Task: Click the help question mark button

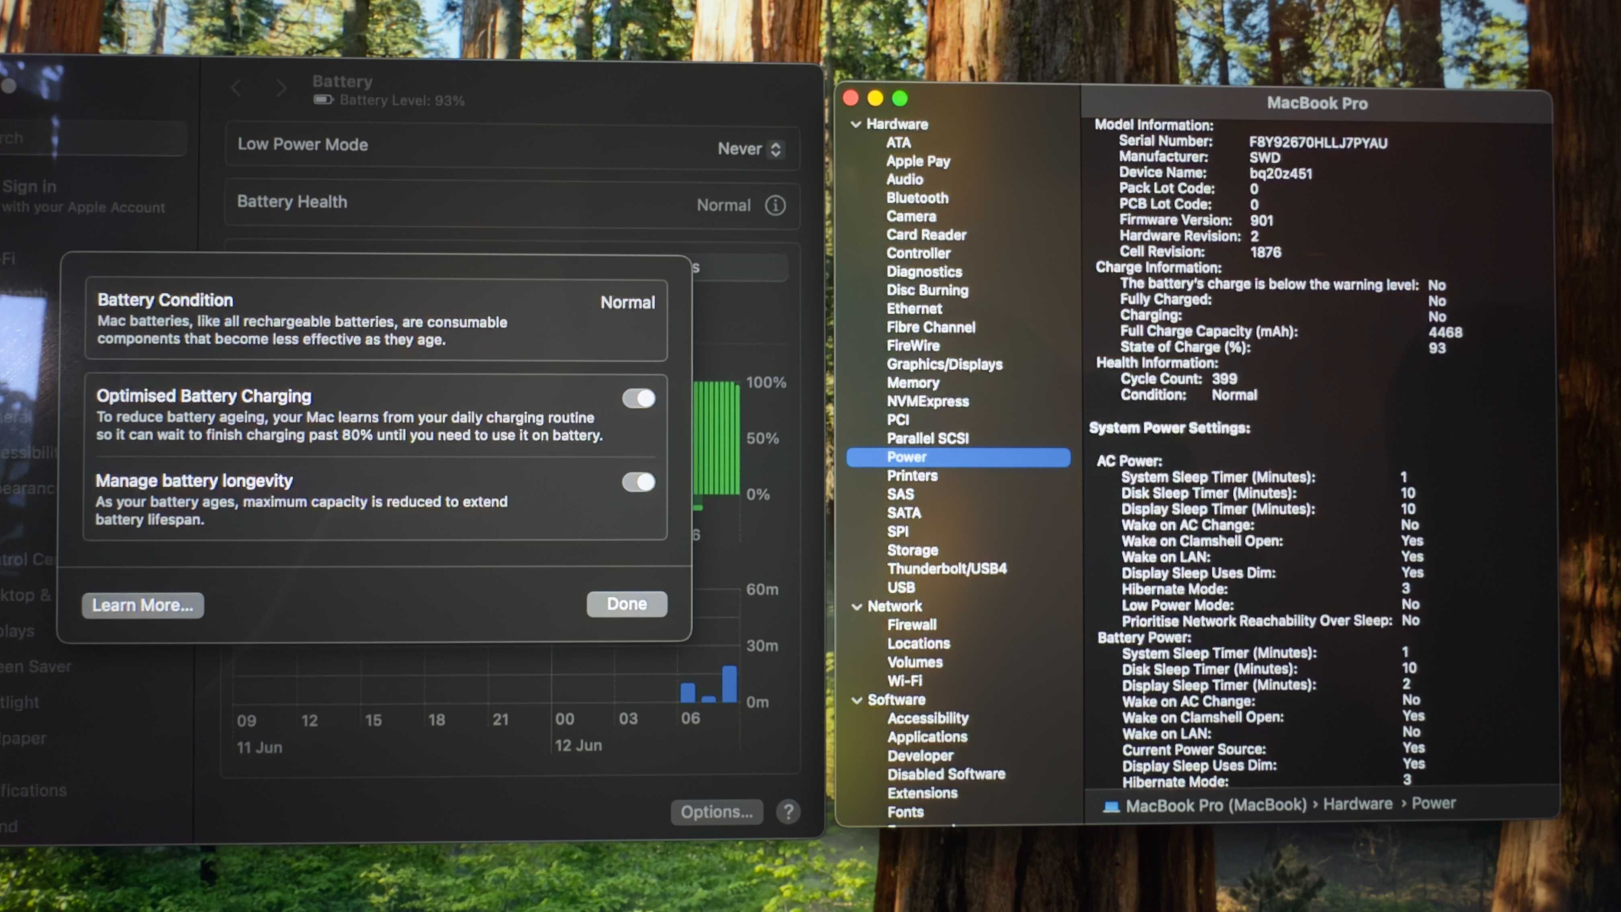Action: click(x=788, y=812)
